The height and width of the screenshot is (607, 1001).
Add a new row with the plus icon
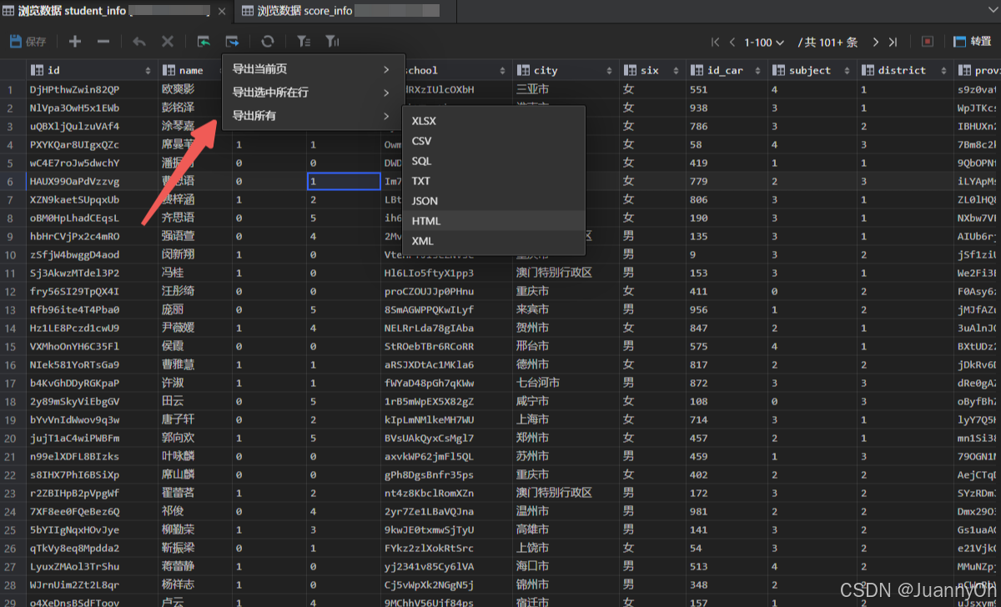pos(73,41)
